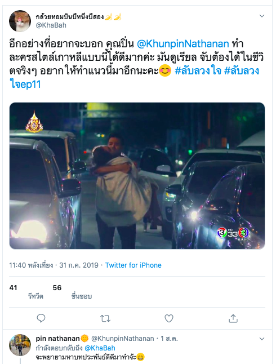Open the #ลับลวงใจ hashtag
276x364 pixels.
198,70
